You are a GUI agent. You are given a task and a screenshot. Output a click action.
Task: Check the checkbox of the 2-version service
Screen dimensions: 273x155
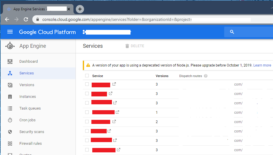[87, 122]
